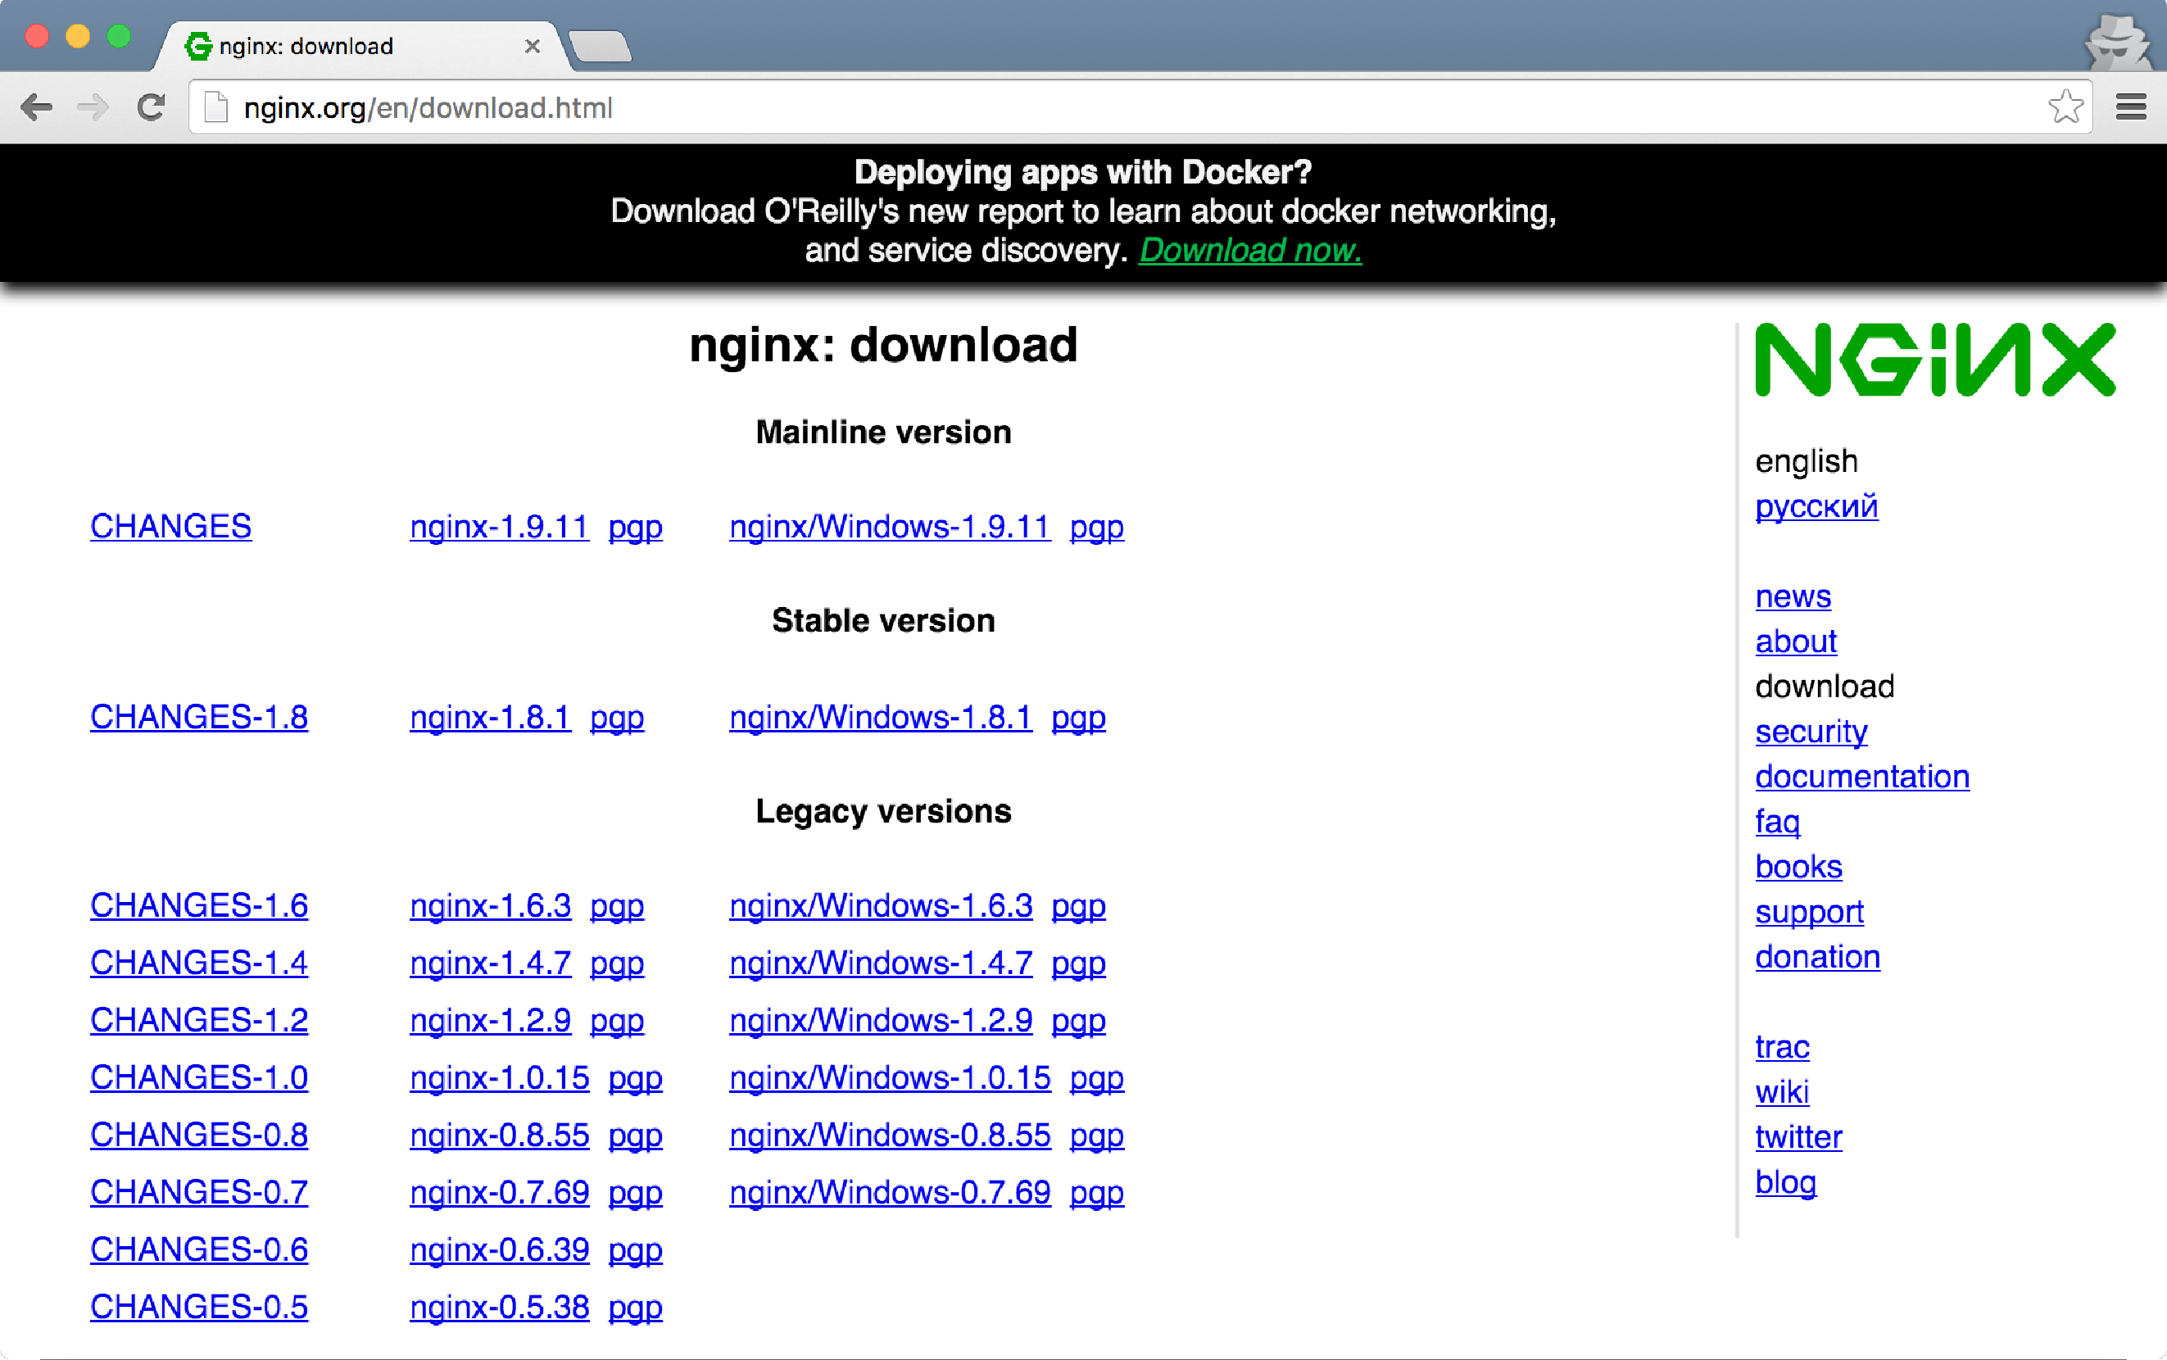Open the donation sidebar link
The height and width of the screenshot is (1360, 2167).
point(1817,957)
